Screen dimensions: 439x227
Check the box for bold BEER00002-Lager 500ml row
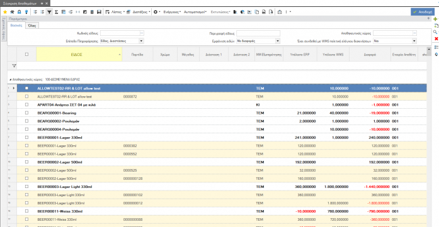(x=26, y=162)
